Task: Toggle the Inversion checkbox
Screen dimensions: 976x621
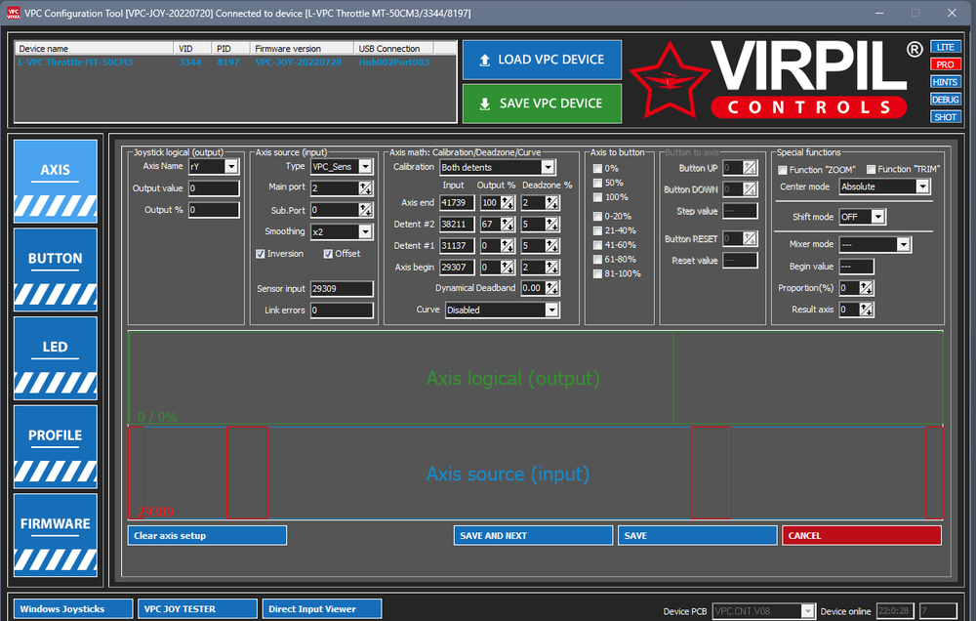Action: (x=261, y=254)
